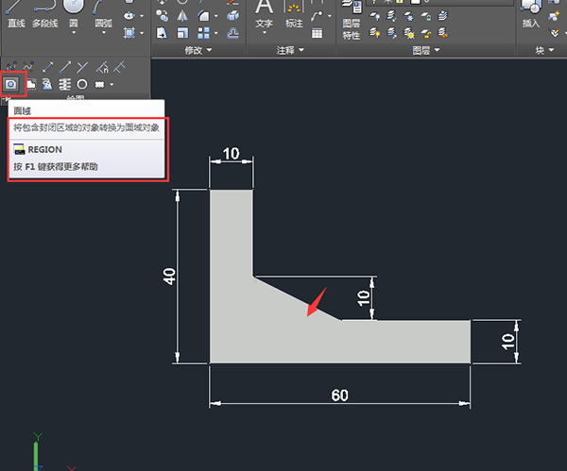The image size is (567, 471).
Task: Click the donut circle icon in draw panel
Action: point(81,85)
